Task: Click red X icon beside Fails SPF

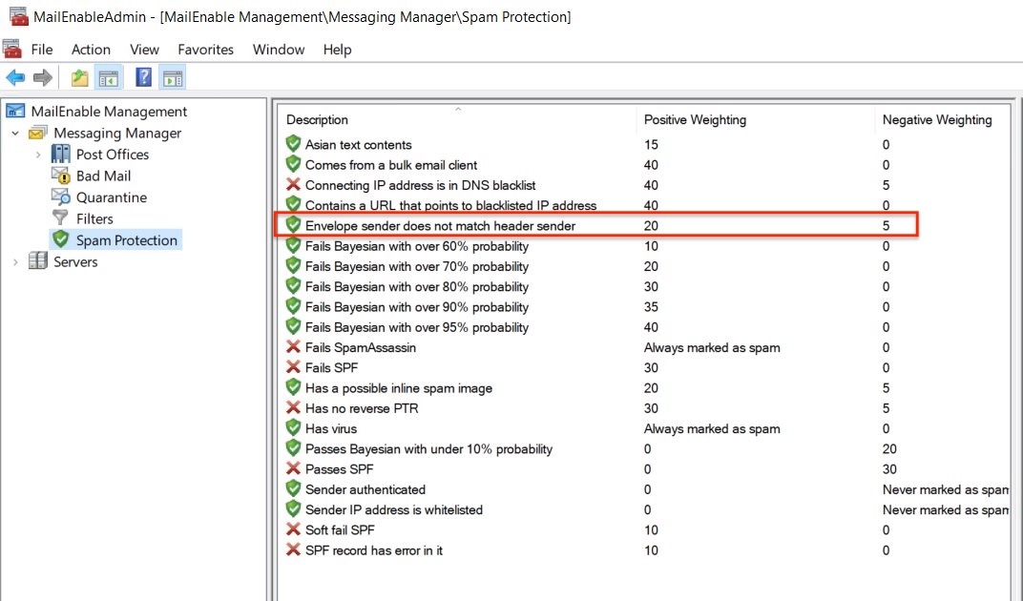Action: [x=293, y=367]
